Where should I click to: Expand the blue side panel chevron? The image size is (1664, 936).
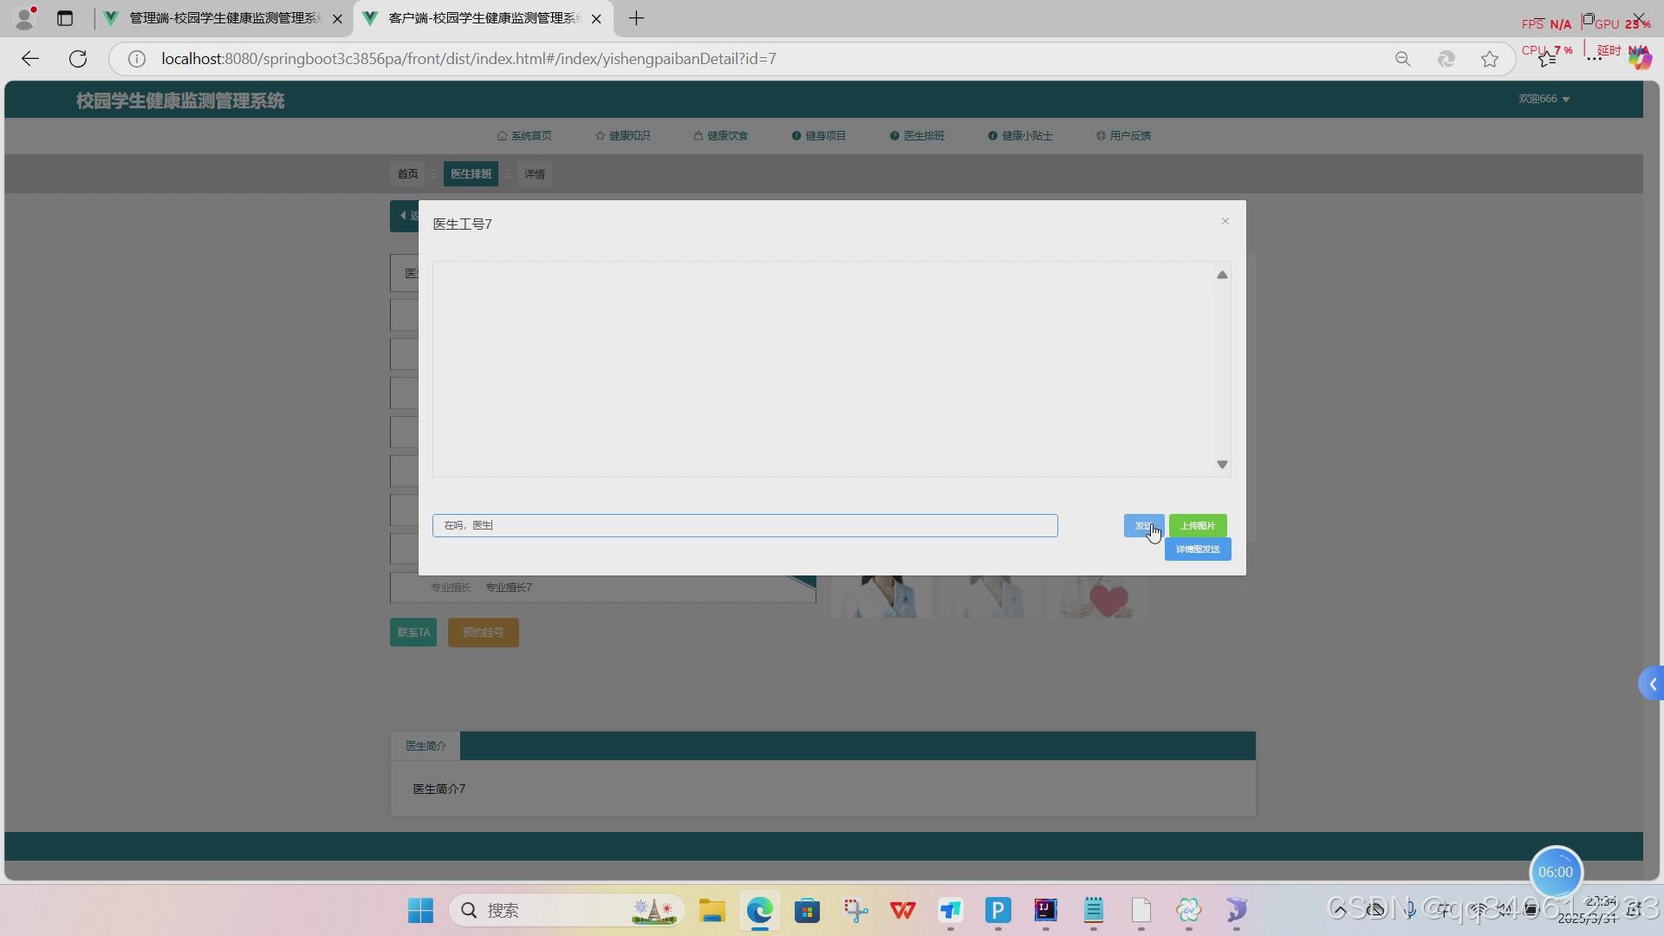tap(1652, 684)
